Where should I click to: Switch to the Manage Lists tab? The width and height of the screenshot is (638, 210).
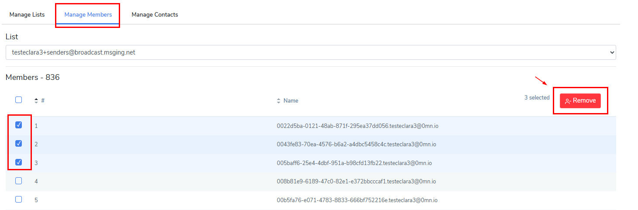27,14
